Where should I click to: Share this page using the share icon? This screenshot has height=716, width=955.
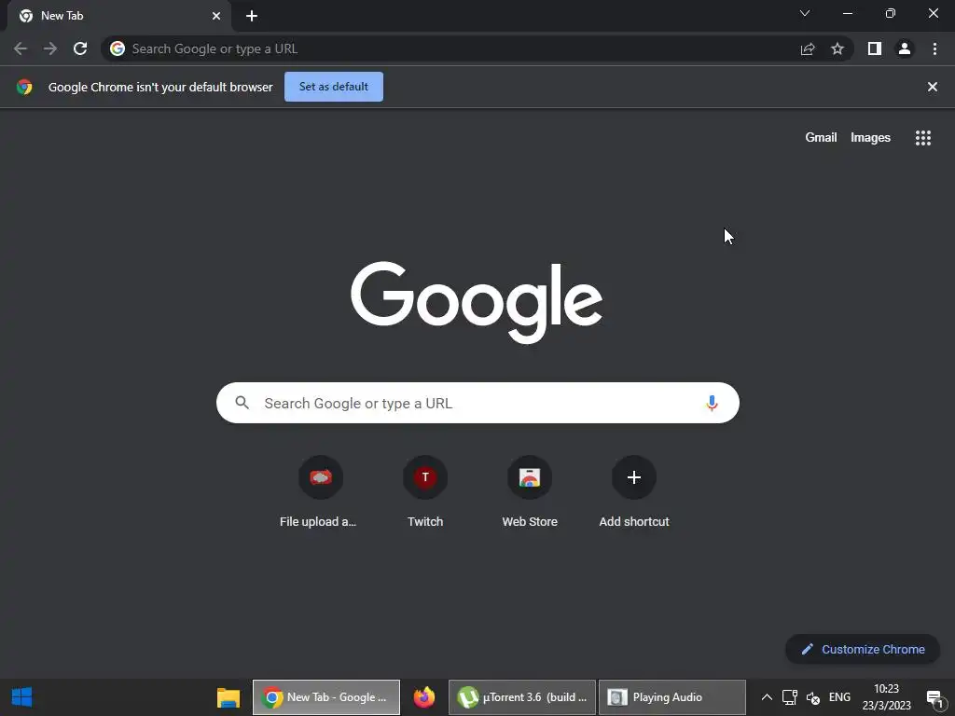808,48
